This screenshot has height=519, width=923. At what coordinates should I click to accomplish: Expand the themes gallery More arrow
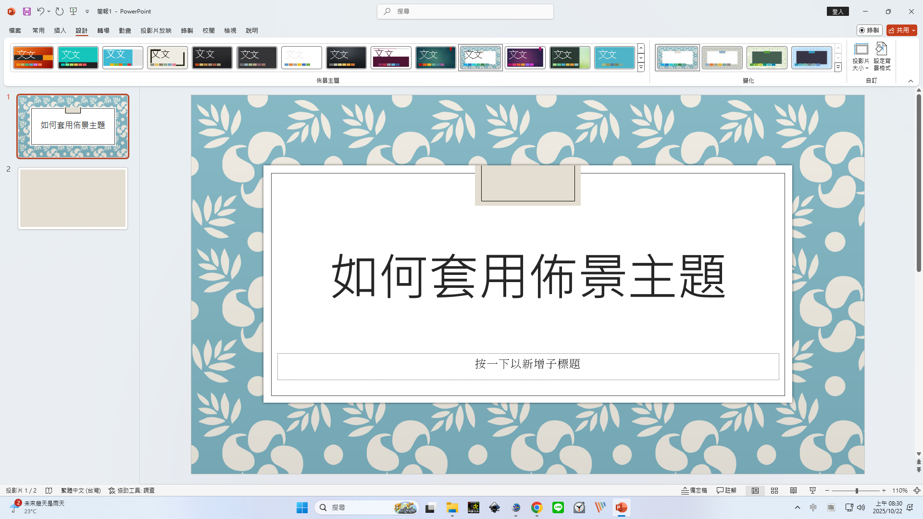tap(641, 68)
